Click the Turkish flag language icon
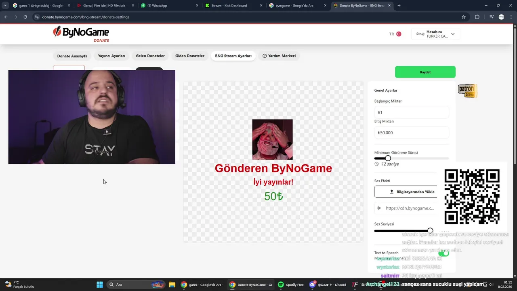The image size is (517, 291). [399, 34]
